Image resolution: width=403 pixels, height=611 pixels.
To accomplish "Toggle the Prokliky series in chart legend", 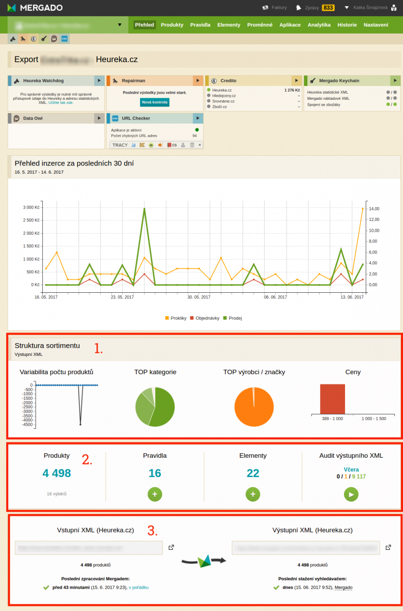I will (176, 318).
